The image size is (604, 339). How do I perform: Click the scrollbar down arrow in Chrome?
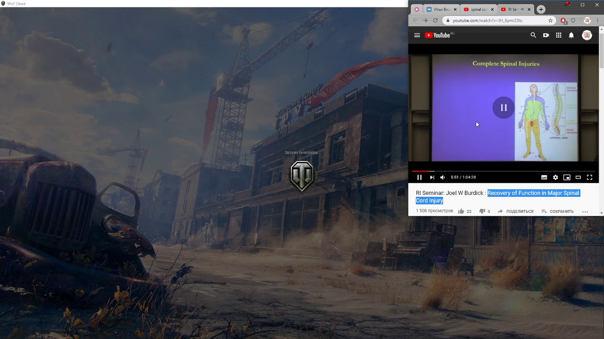[601, 213]
